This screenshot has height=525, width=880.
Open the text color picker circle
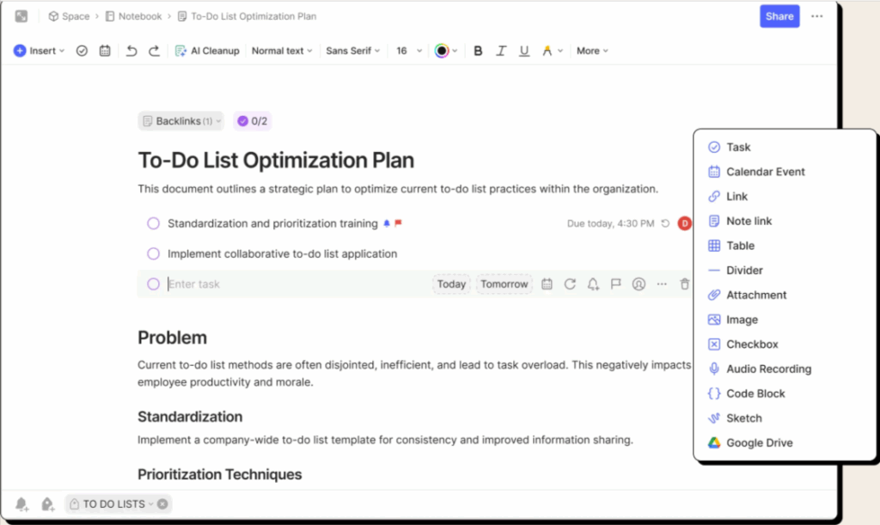pos(442,51)
